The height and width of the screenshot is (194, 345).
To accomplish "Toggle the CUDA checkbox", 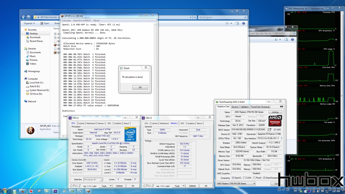I will coord(244,178).
